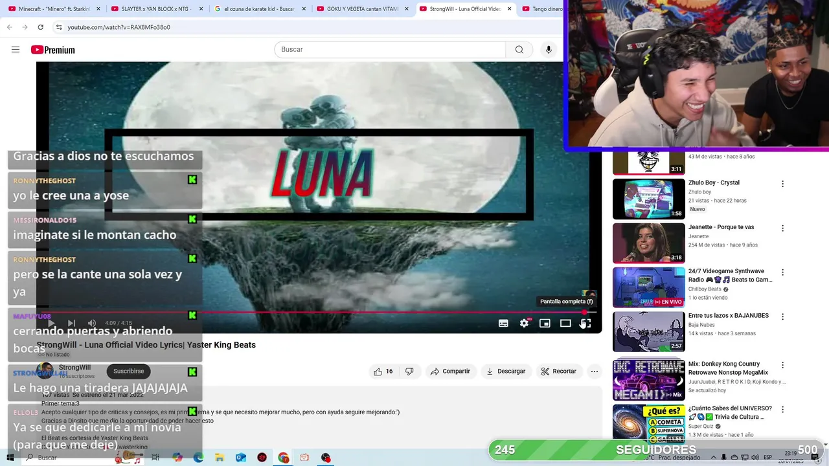Switch to GOKU Y VEGETA cantan tab
The image size is (829, 466).
tap(361, 9)
